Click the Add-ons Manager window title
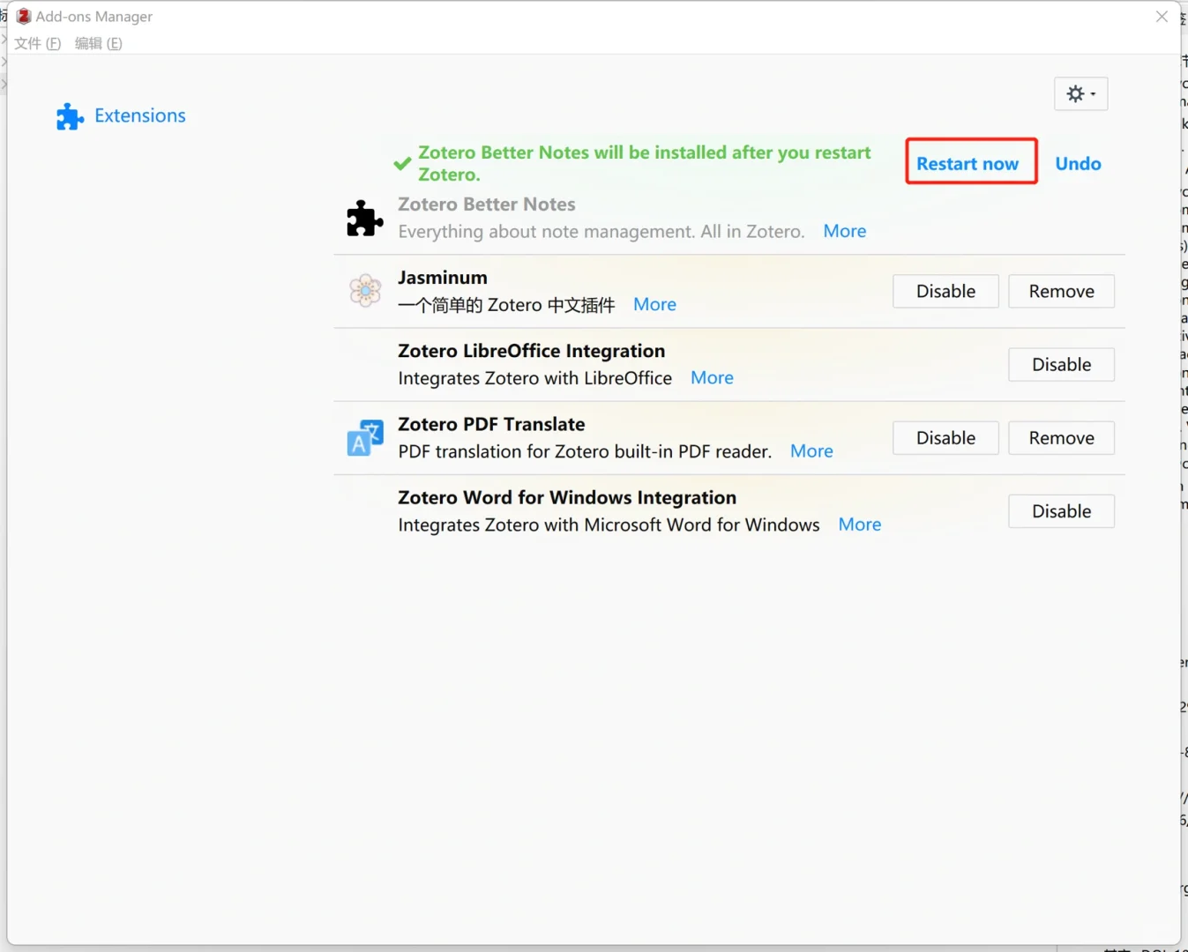Viewport: 1188px width, 952px height. pos(94,17)
